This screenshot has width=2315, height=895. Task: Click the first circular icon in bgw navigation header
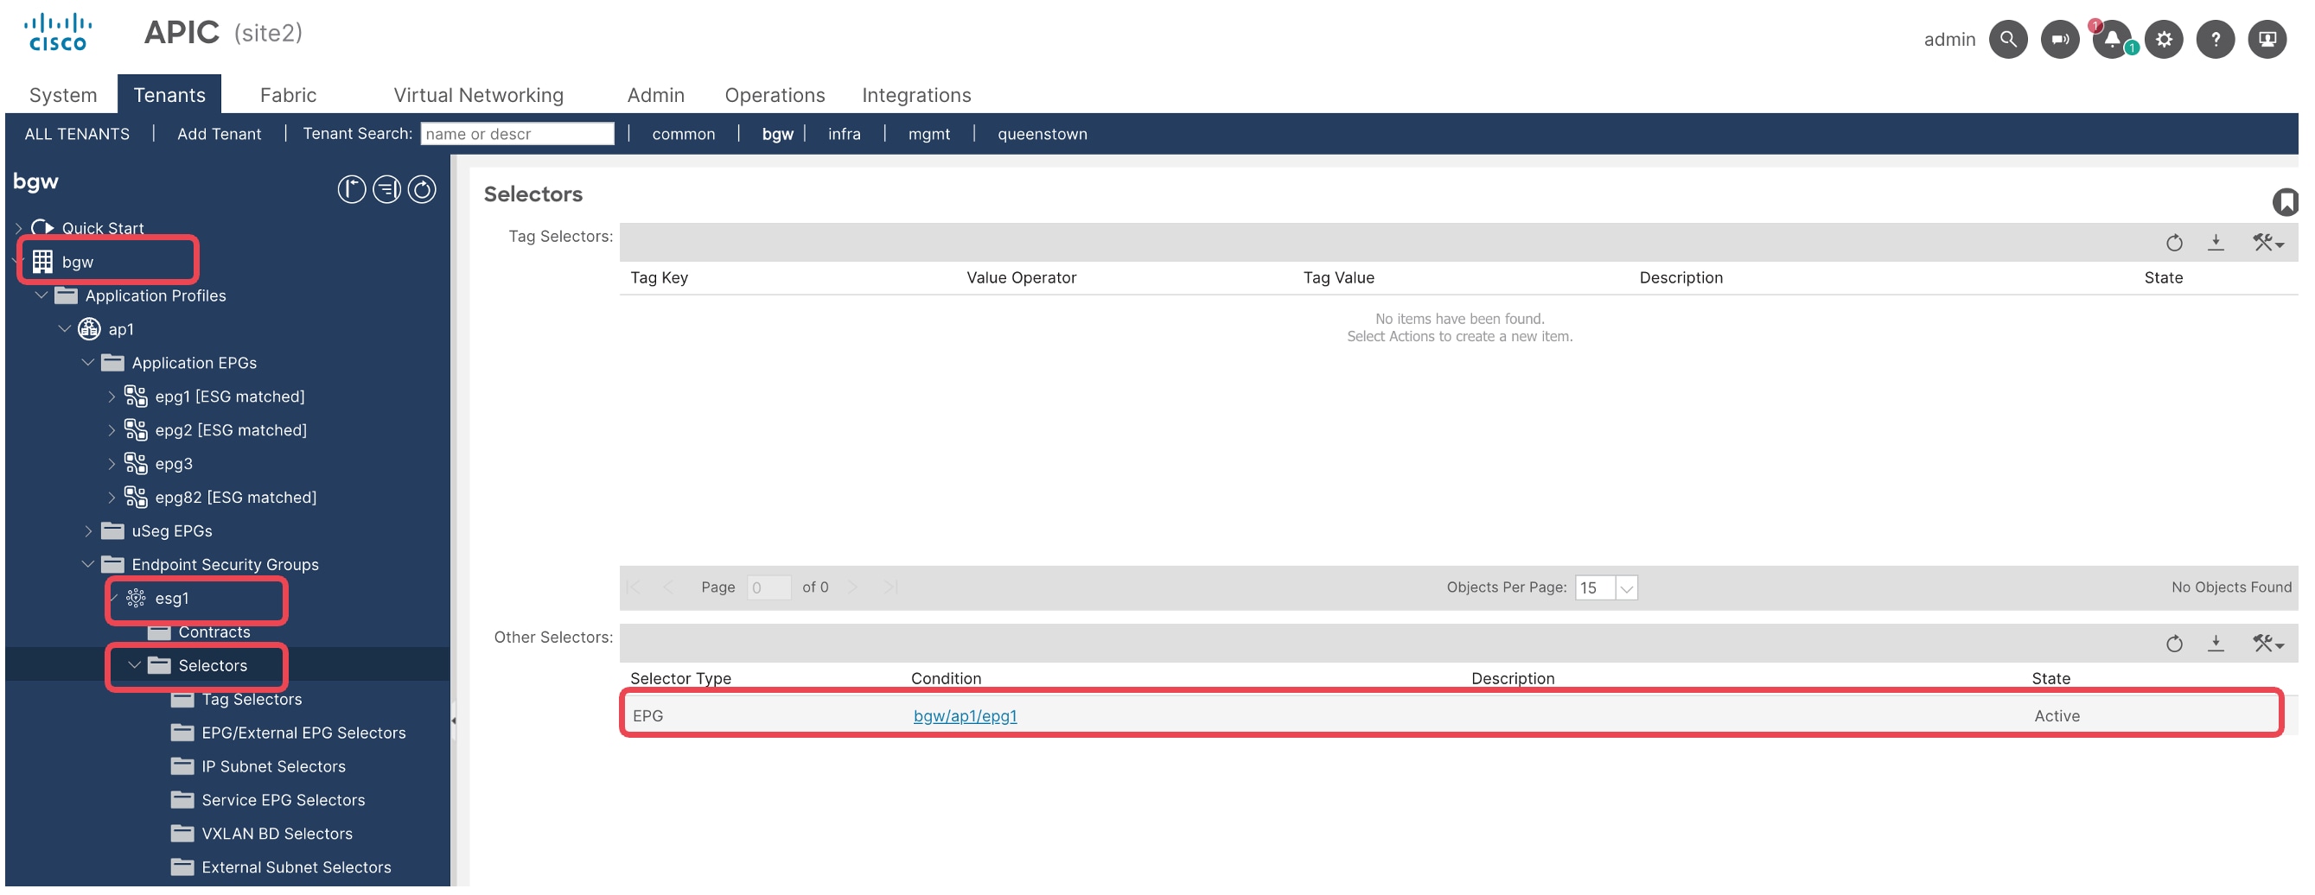pos(351,189)
